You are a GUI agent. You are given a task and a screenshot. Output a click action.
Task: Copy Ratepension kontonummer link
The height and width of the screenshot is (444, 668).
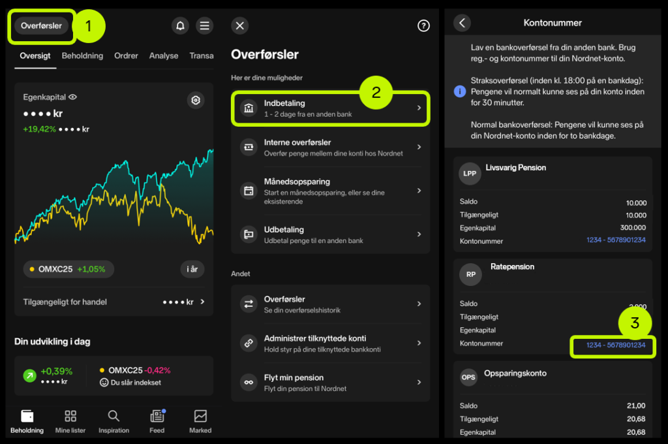pyautogui.click(x=616, y=345)
